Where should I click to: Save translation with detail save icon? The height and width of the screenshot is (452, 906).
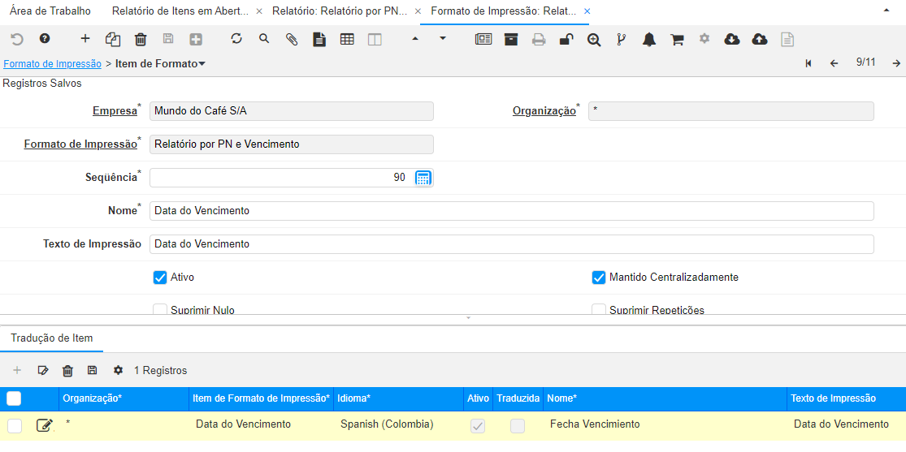(x=92, y=370)
